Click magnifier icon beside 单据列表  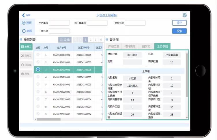click(x=21, y=39)
